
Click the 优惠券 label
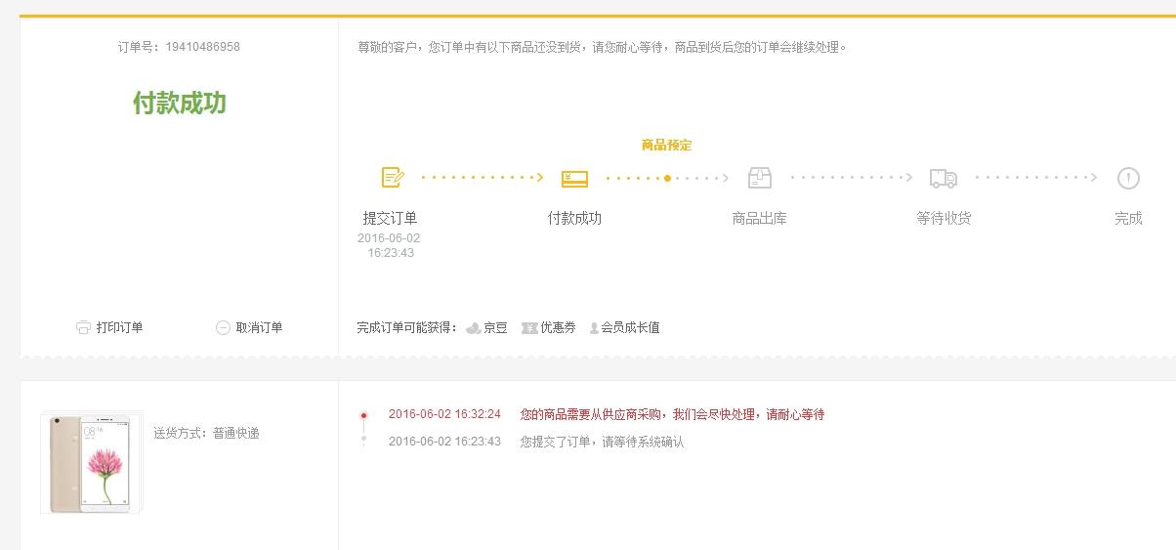(x=558, y=327)
